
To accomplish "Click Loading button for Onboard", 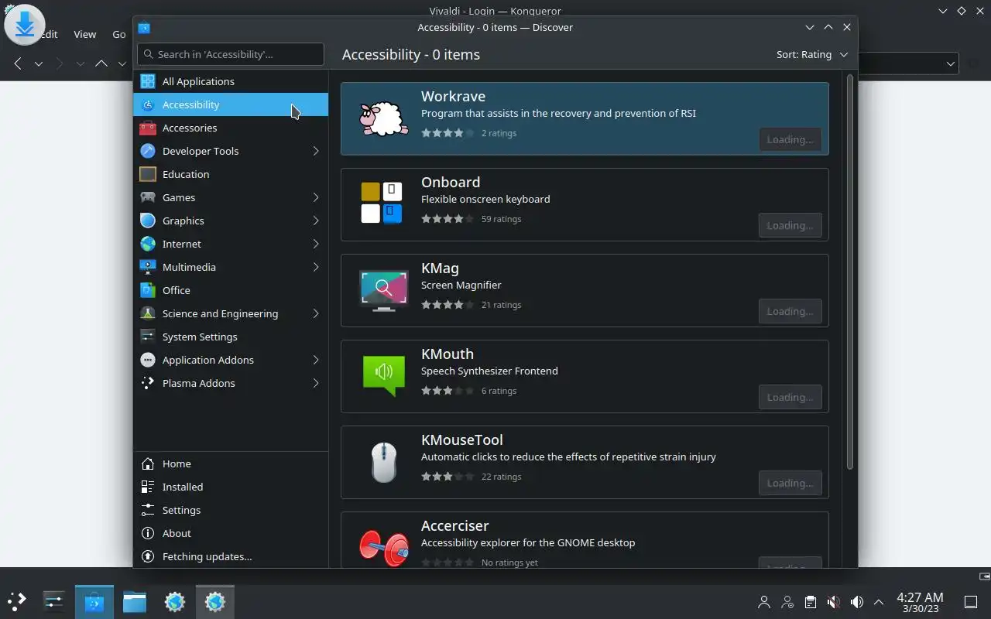I will (790, 225).
